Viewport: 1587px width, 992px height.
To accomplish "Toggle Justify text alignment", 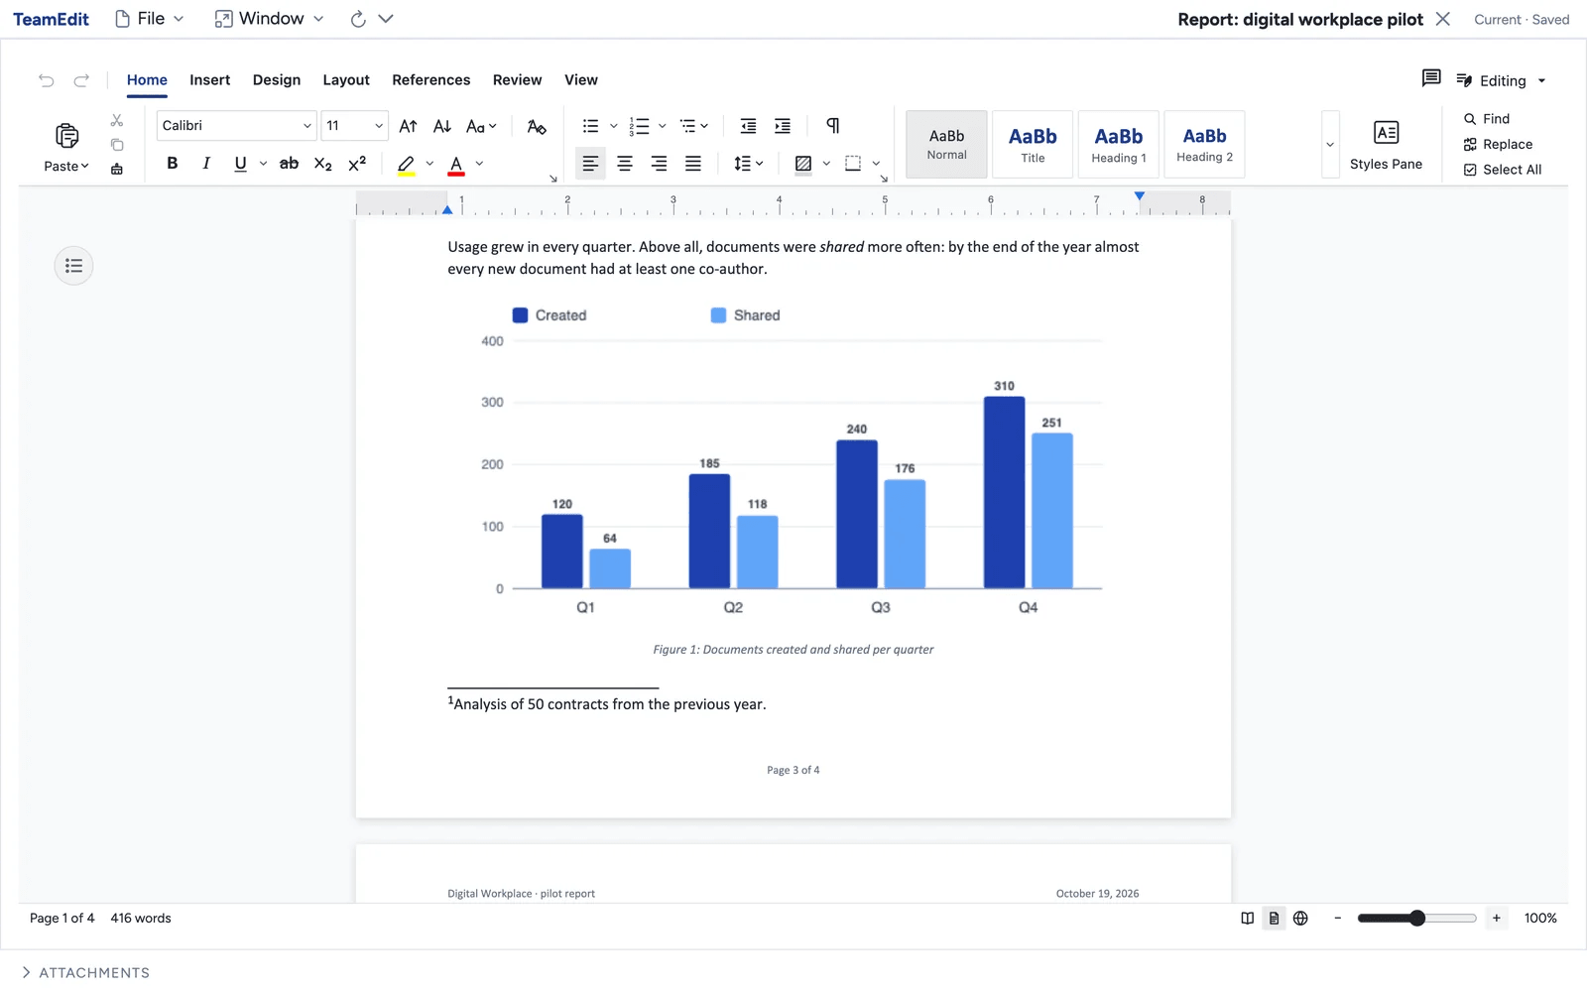I will 693,164.
